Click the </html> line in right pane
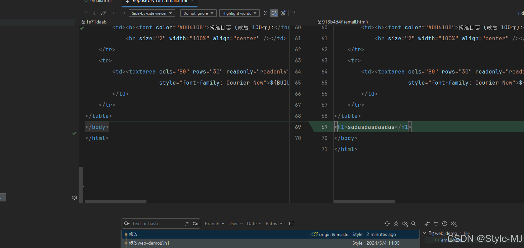524x248 pixels. [346, 149]
